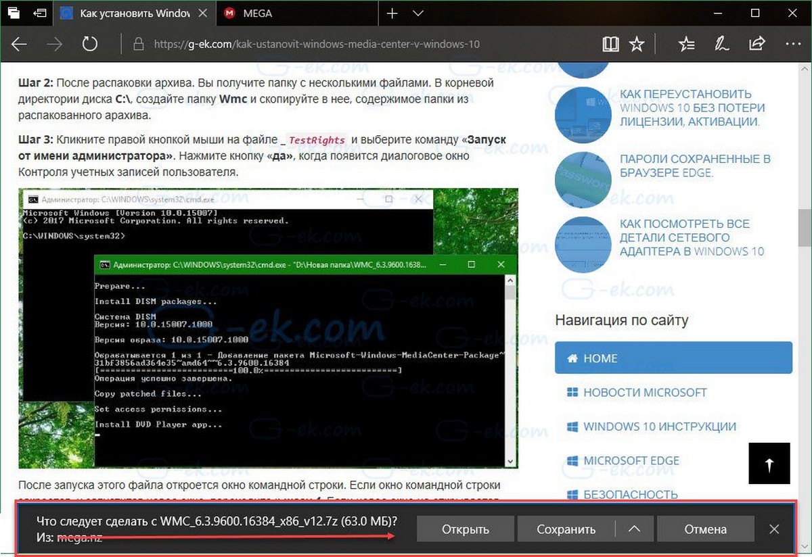812x557 pixels.
Task: Click the TestRights file name text
Action: click(x=317, y=140)
